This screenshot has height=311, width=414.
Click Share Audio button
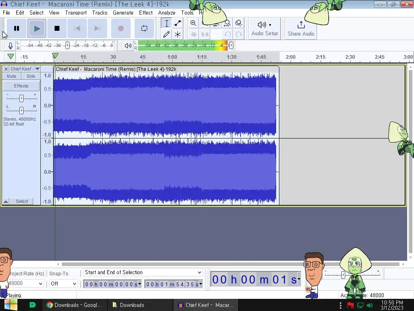[301, 29]
